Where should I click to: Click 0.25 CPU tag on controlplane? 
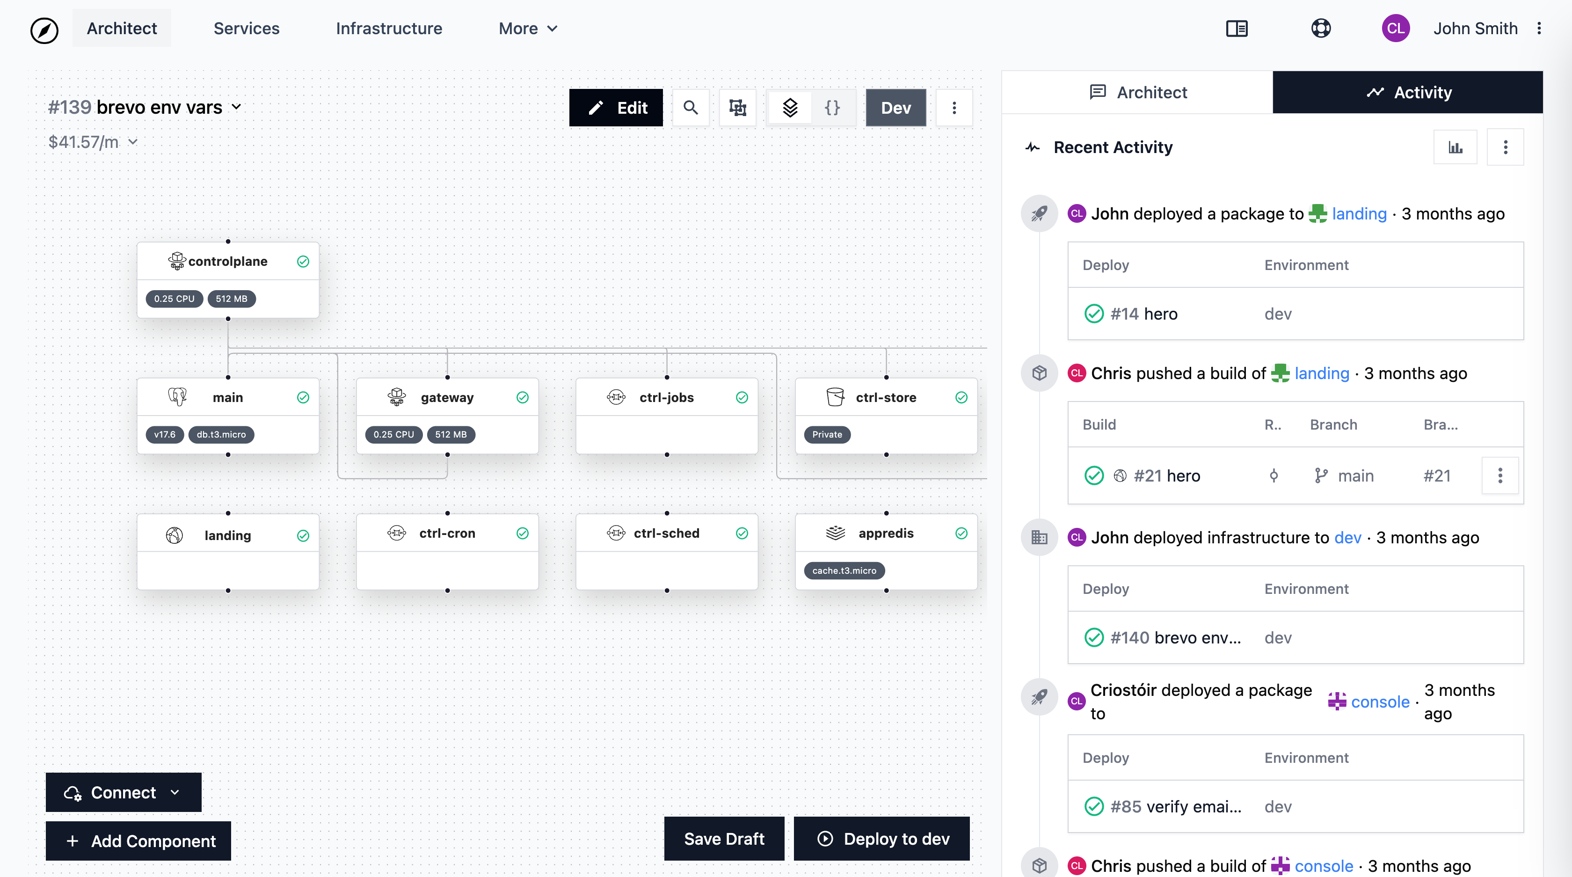pyautogui.click(x=174, y=299)
